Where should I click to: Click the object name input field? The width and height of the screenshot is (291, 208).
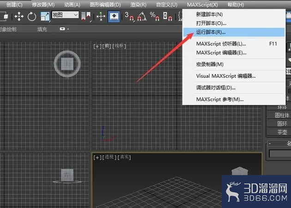click(x=280, y=154)
